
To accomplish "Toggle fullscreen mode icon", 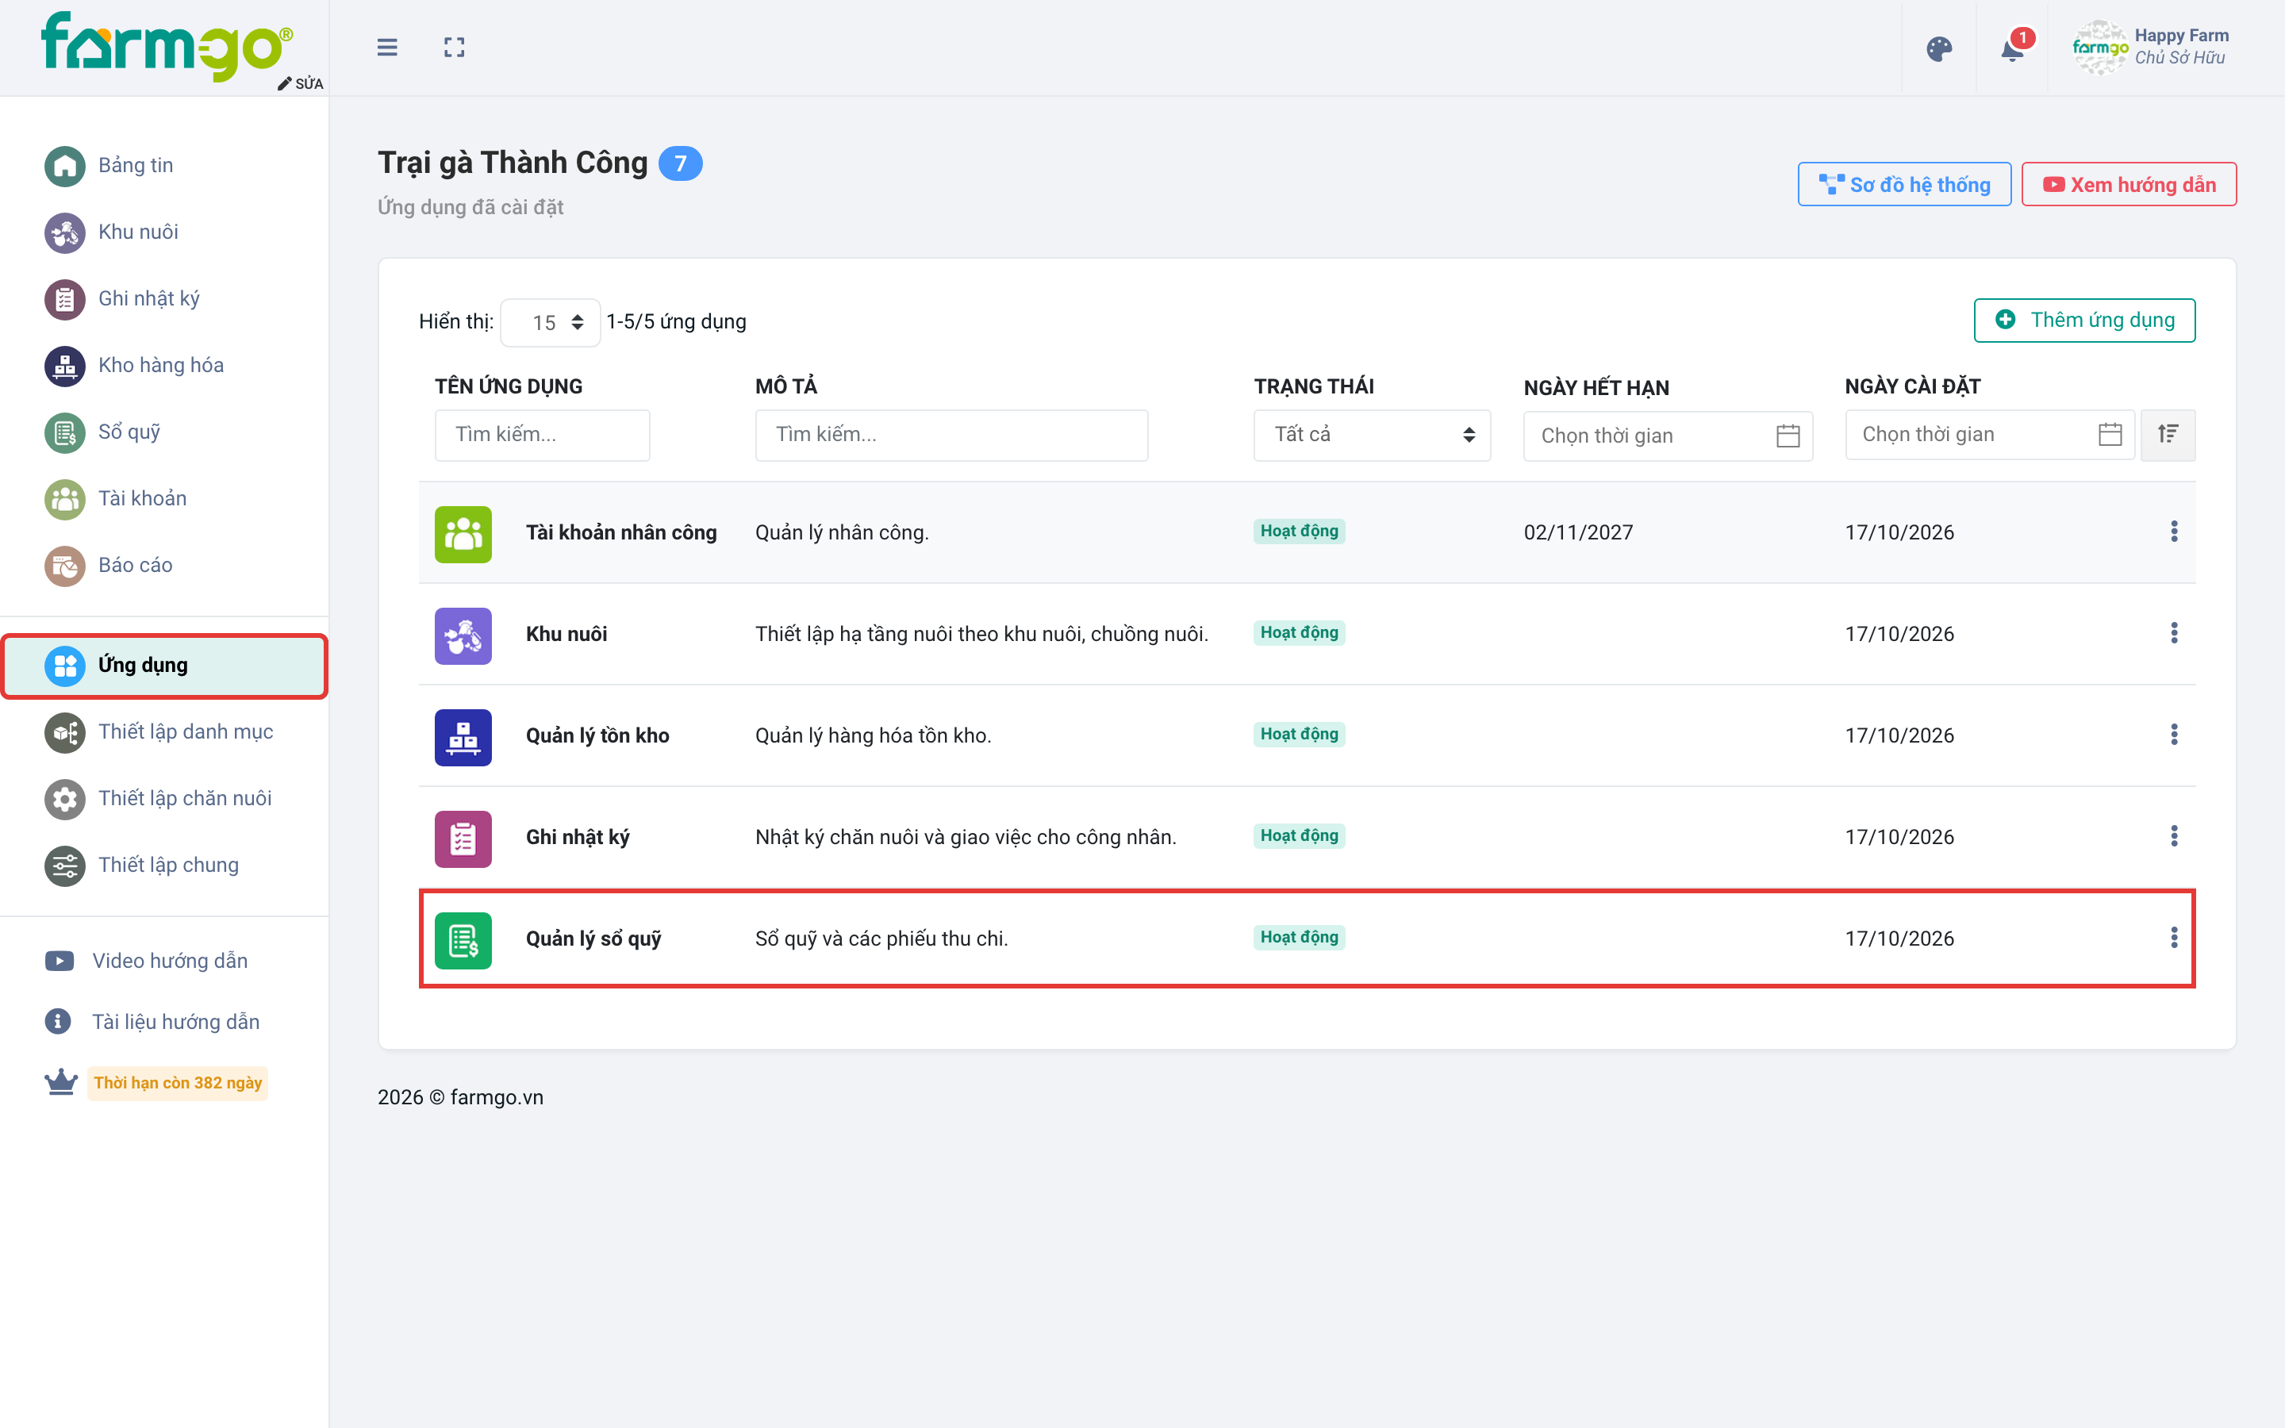I will point(454,48).
